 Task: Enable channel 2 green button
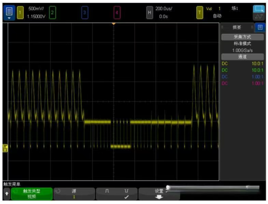(x=52, y=13)
